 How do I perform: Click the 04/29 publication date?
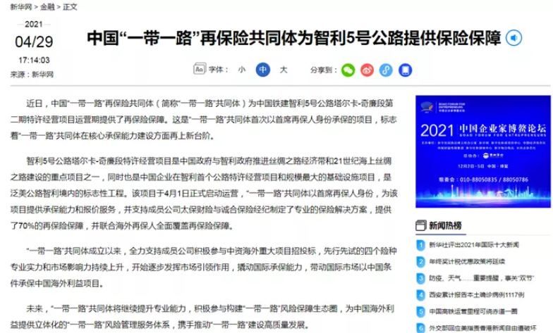[x=34, y=42]
